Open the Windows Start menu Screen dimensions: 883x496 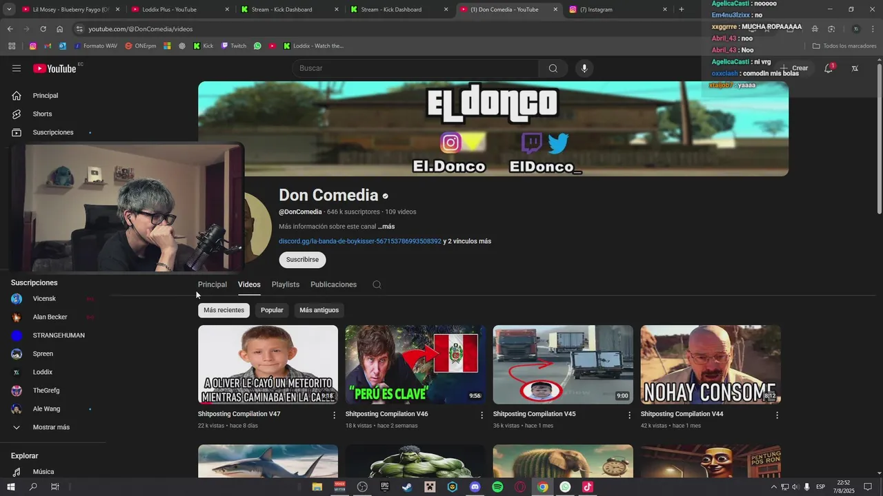pyautogui.click(x=10, y=487)
